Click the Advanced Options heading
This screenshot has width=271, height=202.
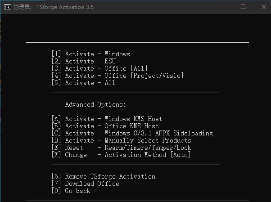click(x=95, y=104)
